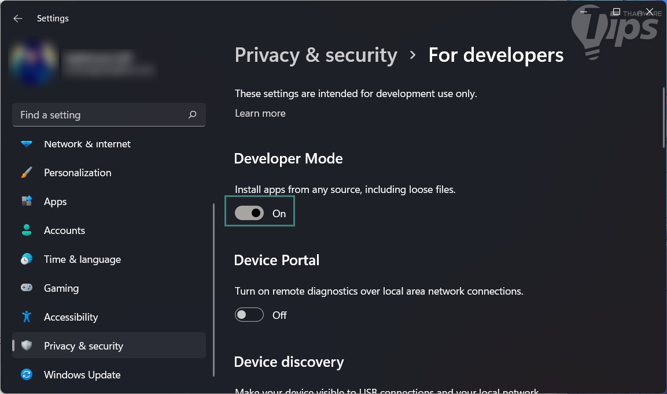Screen dimensions: 667x394
Task: Click the search magnifier icon
Action: 193,115
